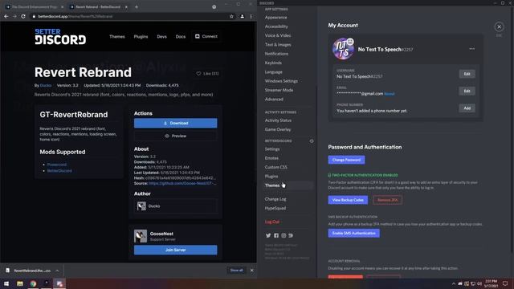Close the Chrome download bar
The width and height of the screenshot is (514, 289).
tap(251, 271)
